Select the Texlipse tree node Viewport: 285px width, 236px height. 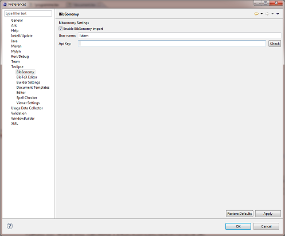click(17, 66)
